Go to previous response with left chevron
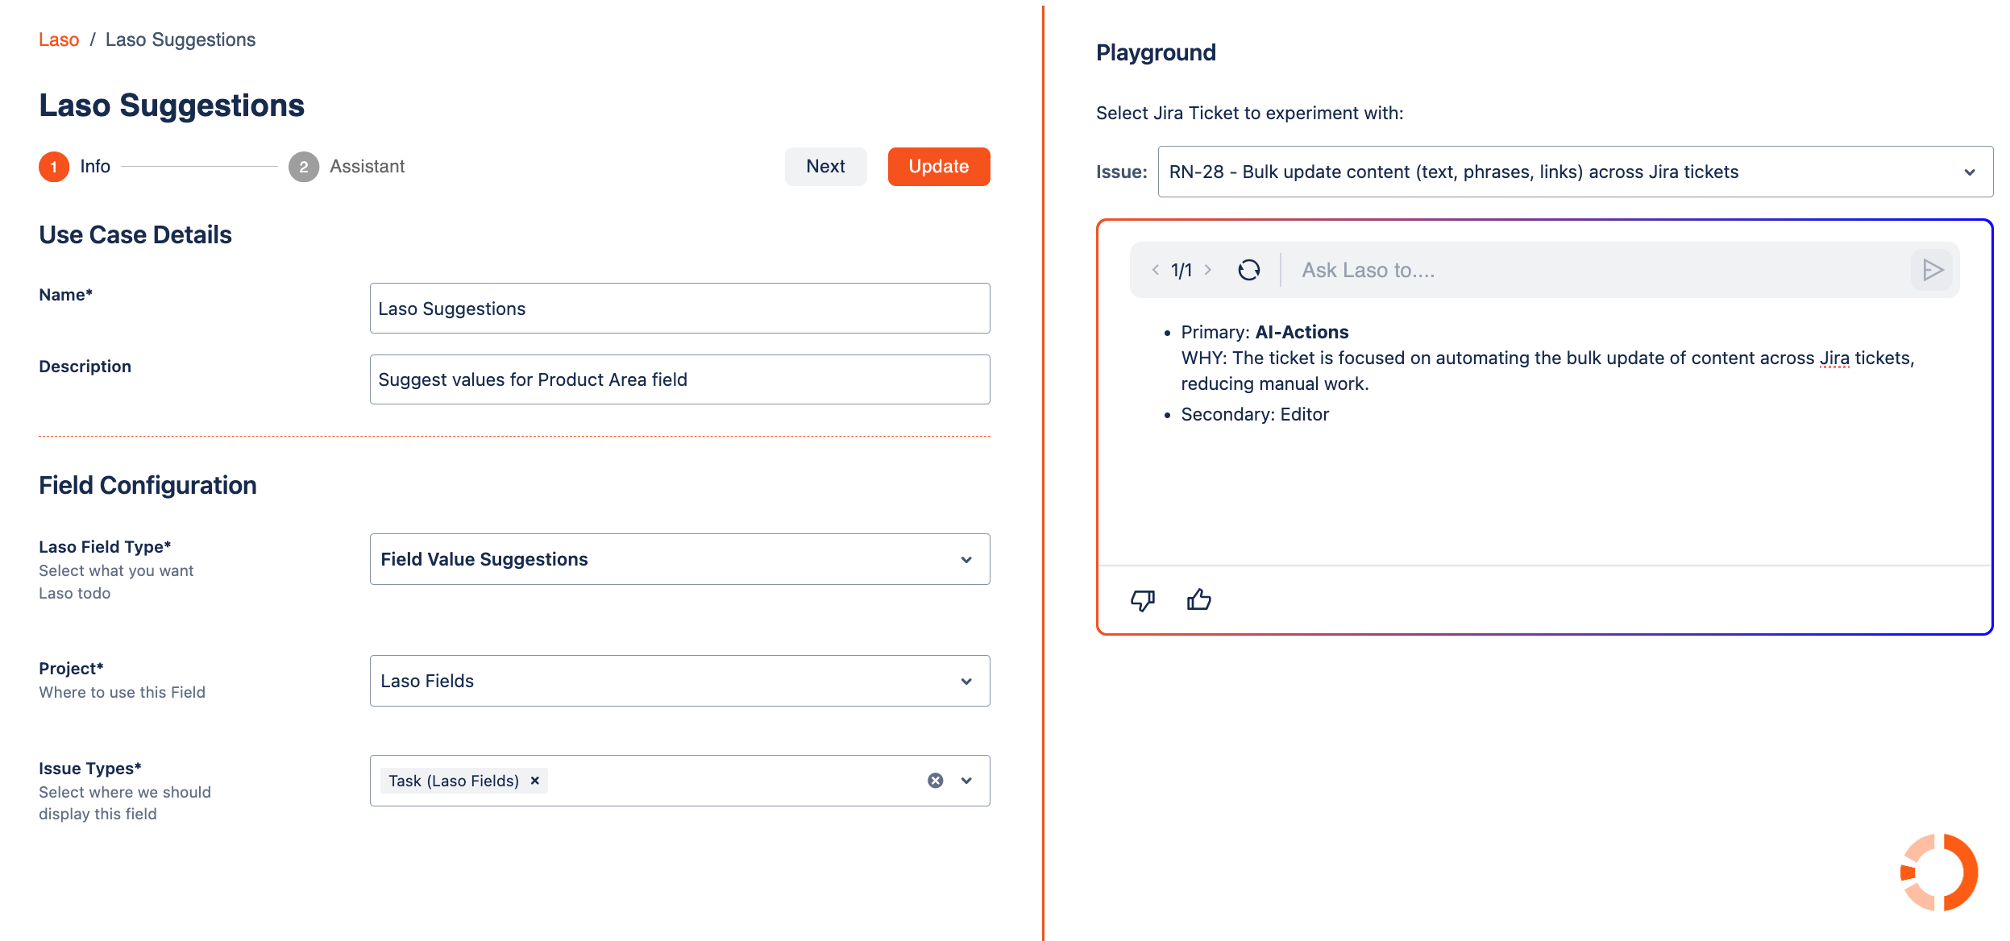 pos(1156,270)
